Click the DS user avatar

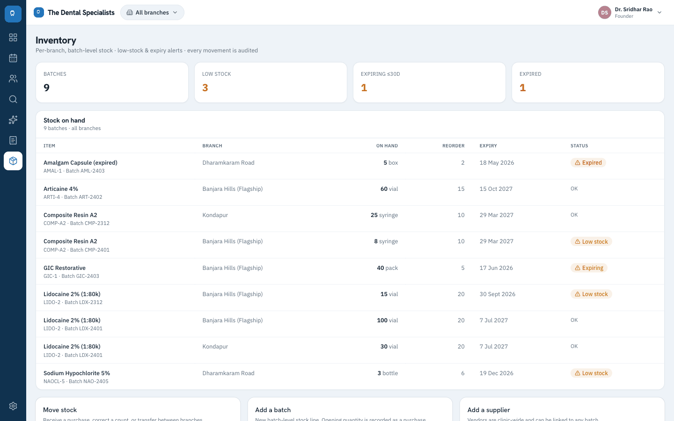coord(605,13)
